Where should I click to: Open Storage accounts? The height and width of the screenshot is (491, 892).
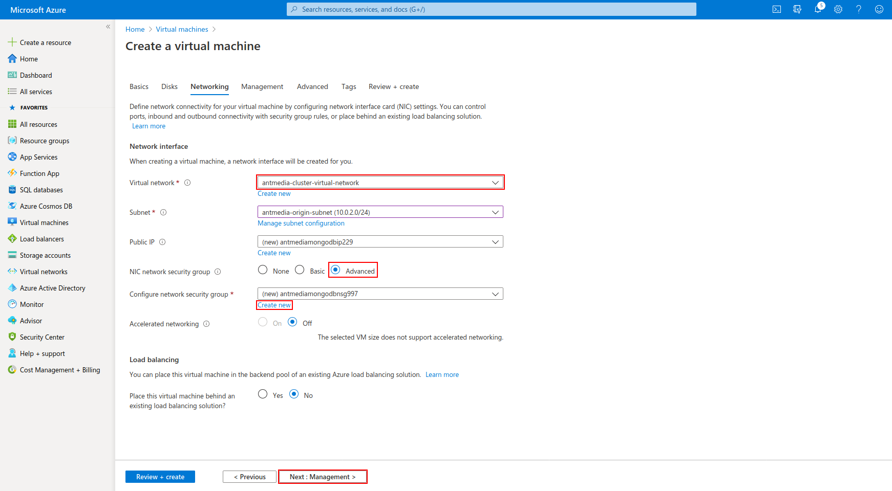point(45,255)
